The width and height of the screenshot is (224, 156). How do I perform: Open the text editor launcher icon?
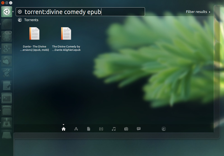pos(6,86)
